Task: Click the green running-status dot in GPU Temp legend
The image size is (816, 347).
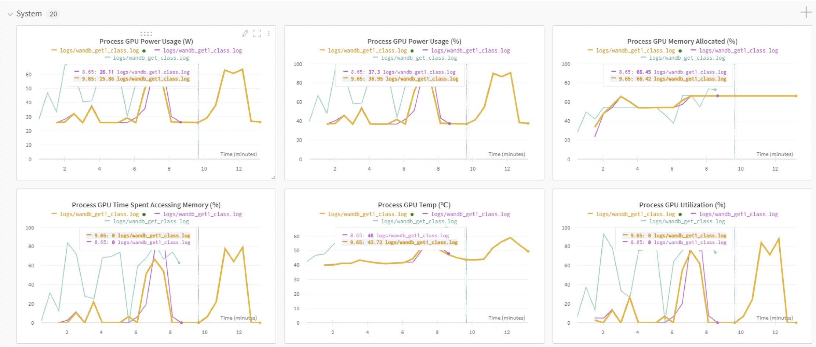Action: (412, 214)
